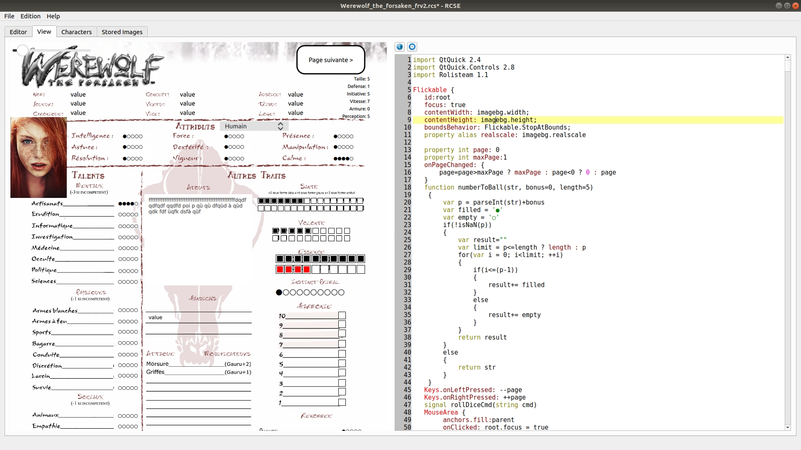This screenshot has width=801, height=450.
Task: Click the blue back arrow icon
Action: [400, 47]
